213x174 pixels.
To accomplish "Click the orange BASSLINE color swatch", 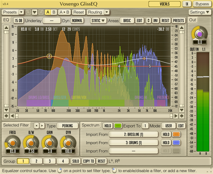I will click(x=176, y=135).
